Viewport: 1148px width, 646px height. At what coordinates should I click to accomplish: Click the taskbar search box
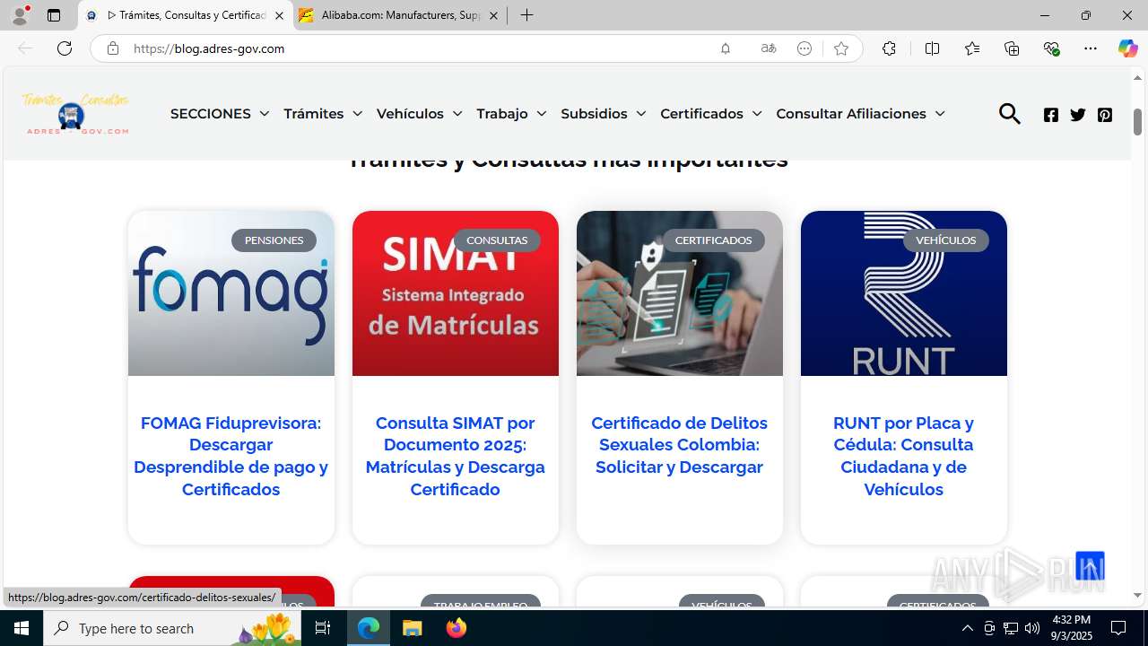[x=172, y=628]
